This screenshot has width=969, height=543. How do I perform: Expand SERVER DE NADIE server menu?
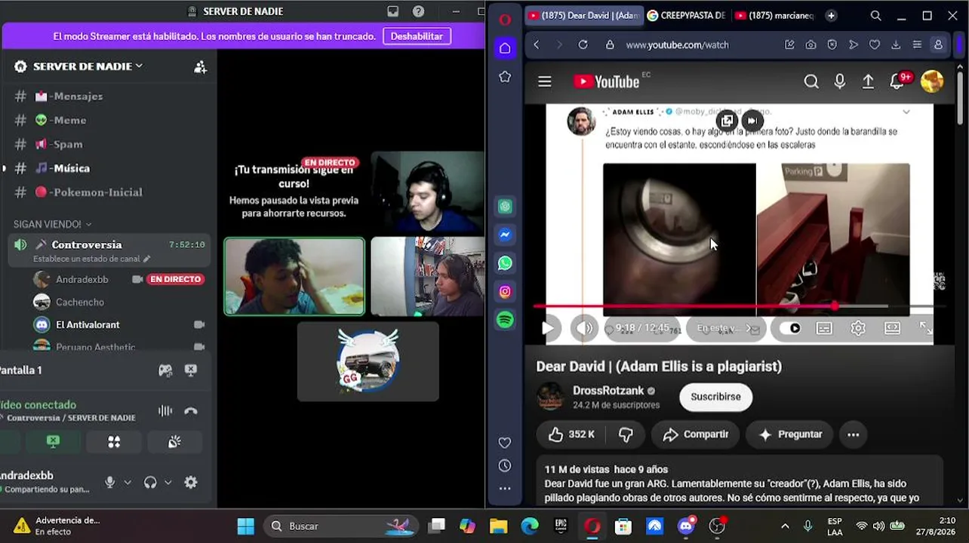(x=88, y=66)
